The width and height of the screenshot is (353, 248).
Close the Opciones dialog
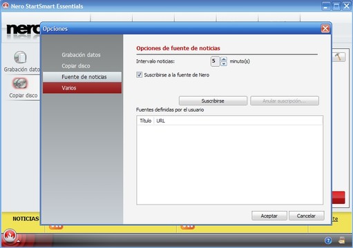click(325, 29)
